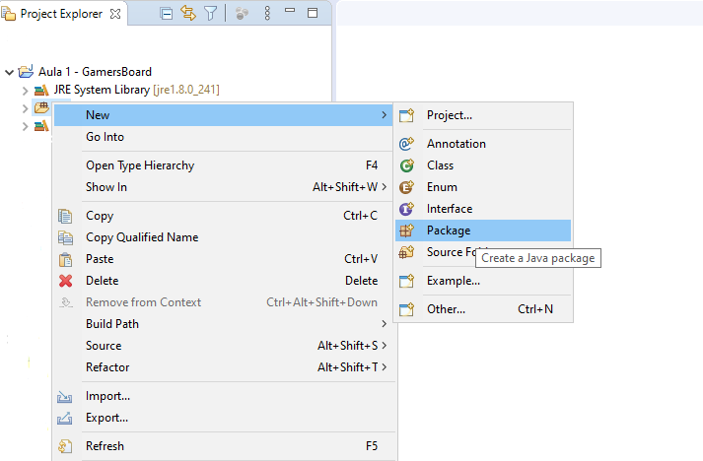
Task: Expand the JRE System Library node
Action: tap(26, 90)
